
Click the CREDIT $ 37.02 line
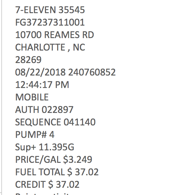click(47, 184)
